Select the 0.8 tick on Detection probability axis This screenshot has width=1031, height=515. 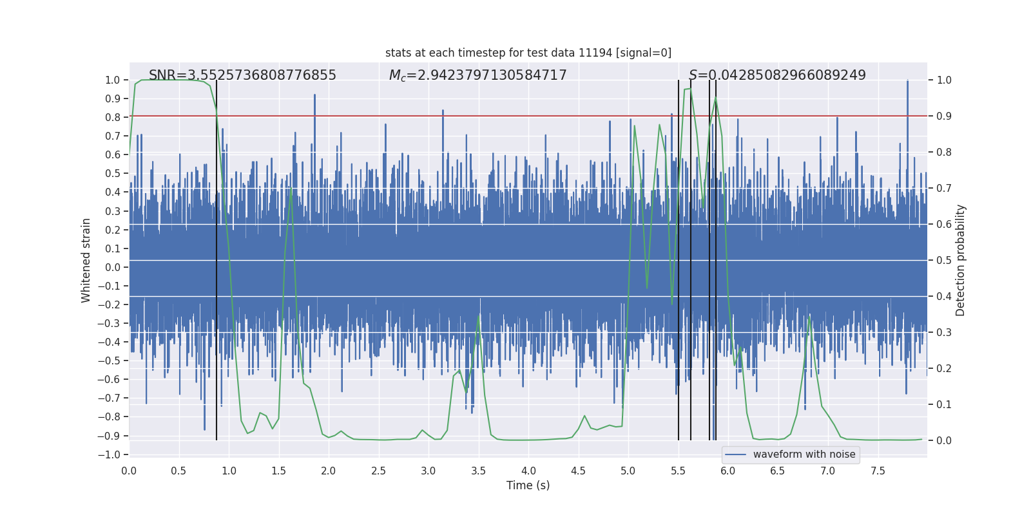pyautogui.click(x=944, y=152)
